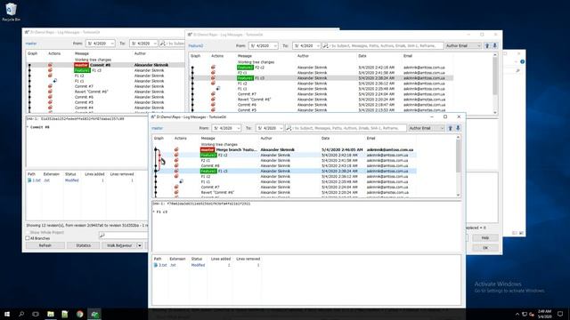Click the red 'master' branch label, front window

point(208,149)
